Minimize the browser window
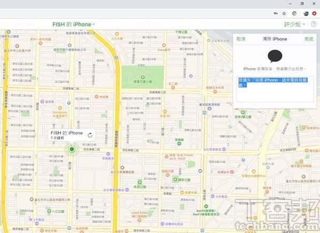The image size is (320, 233). pos(291,4)
